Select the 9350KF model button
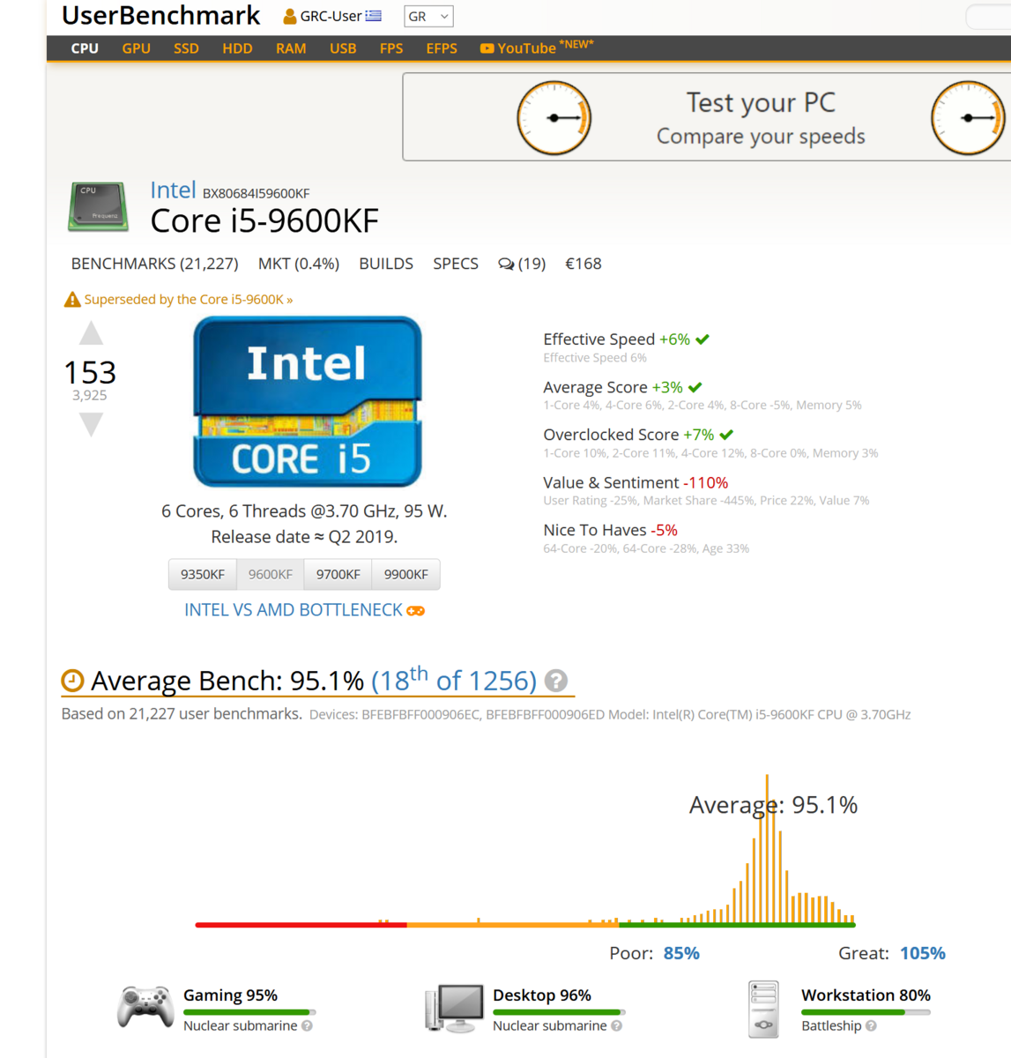 (203, 574)
